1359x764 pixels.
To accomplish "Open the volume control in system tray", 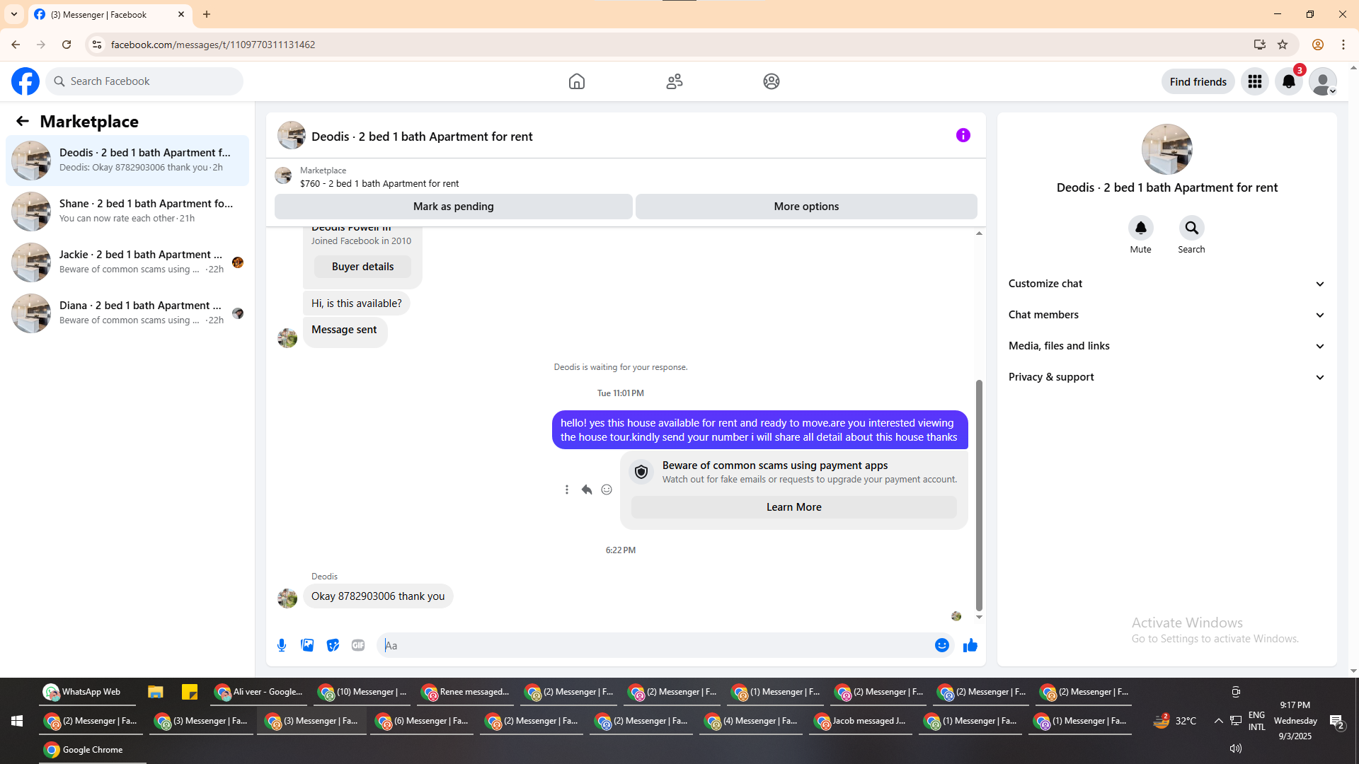I will click(1236, 748).
